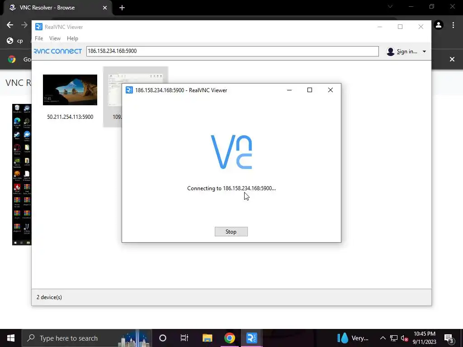The height and width of the screenshot is (347, 463).
Task: Click the connecting dialog's RealVNC icon
Action: [x=129, y=90]
